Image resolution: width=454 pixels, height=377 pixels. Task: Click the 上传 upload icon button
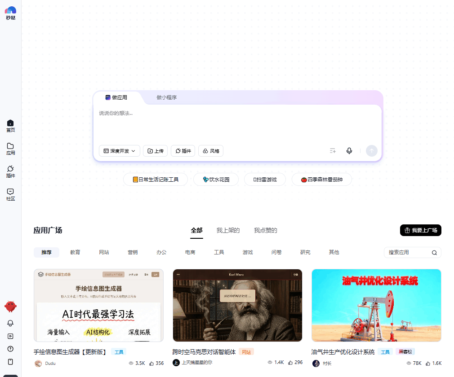[155, 151]
